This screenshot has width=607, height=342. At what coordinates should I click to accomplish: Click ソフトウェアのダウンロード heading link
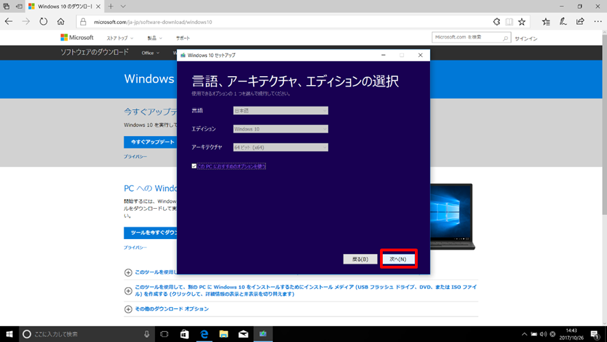95,52
